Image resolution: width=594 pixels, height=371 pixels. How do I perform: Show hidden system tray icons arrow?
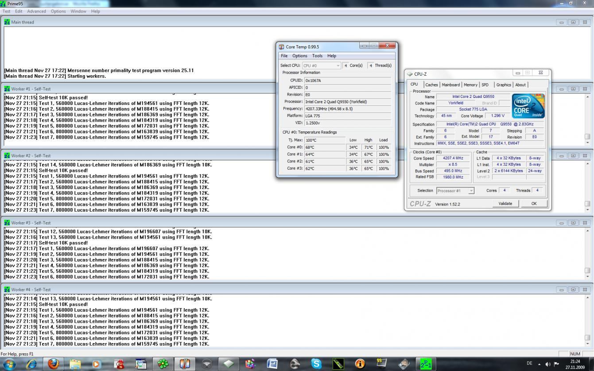[539, 364]
